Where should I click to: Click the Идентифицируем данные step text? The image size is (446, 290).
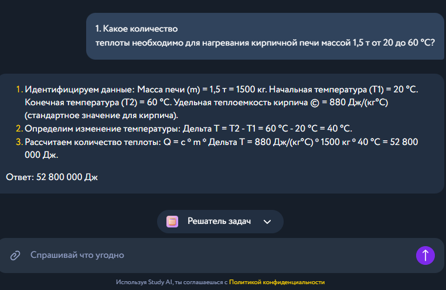(80, 90)
